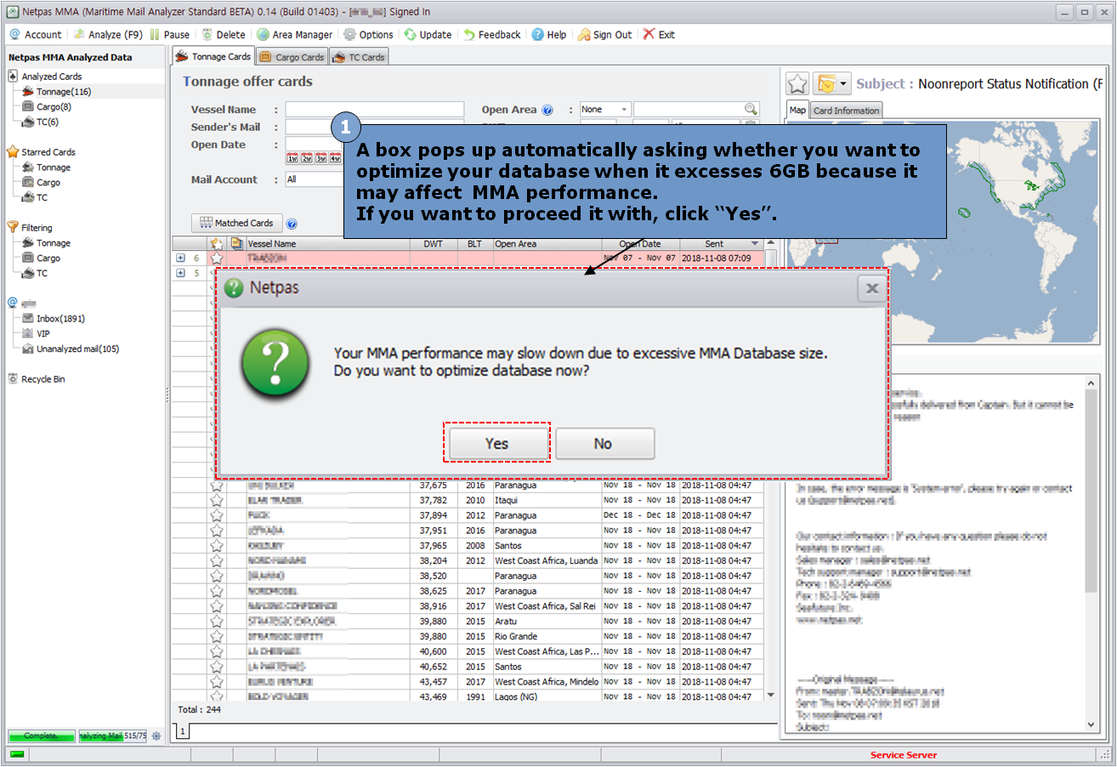Open the folder dropdown beside Subject
This screenshot has width=1117, height=767.
coord(843,83)
